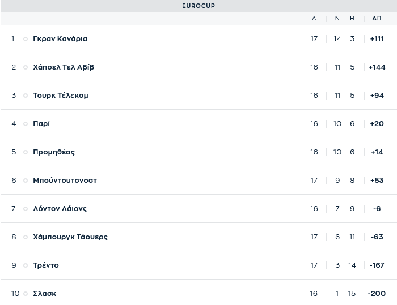Select the Τρέντο team name
Viewport: 397px width, 305px height.
(46, 265)
